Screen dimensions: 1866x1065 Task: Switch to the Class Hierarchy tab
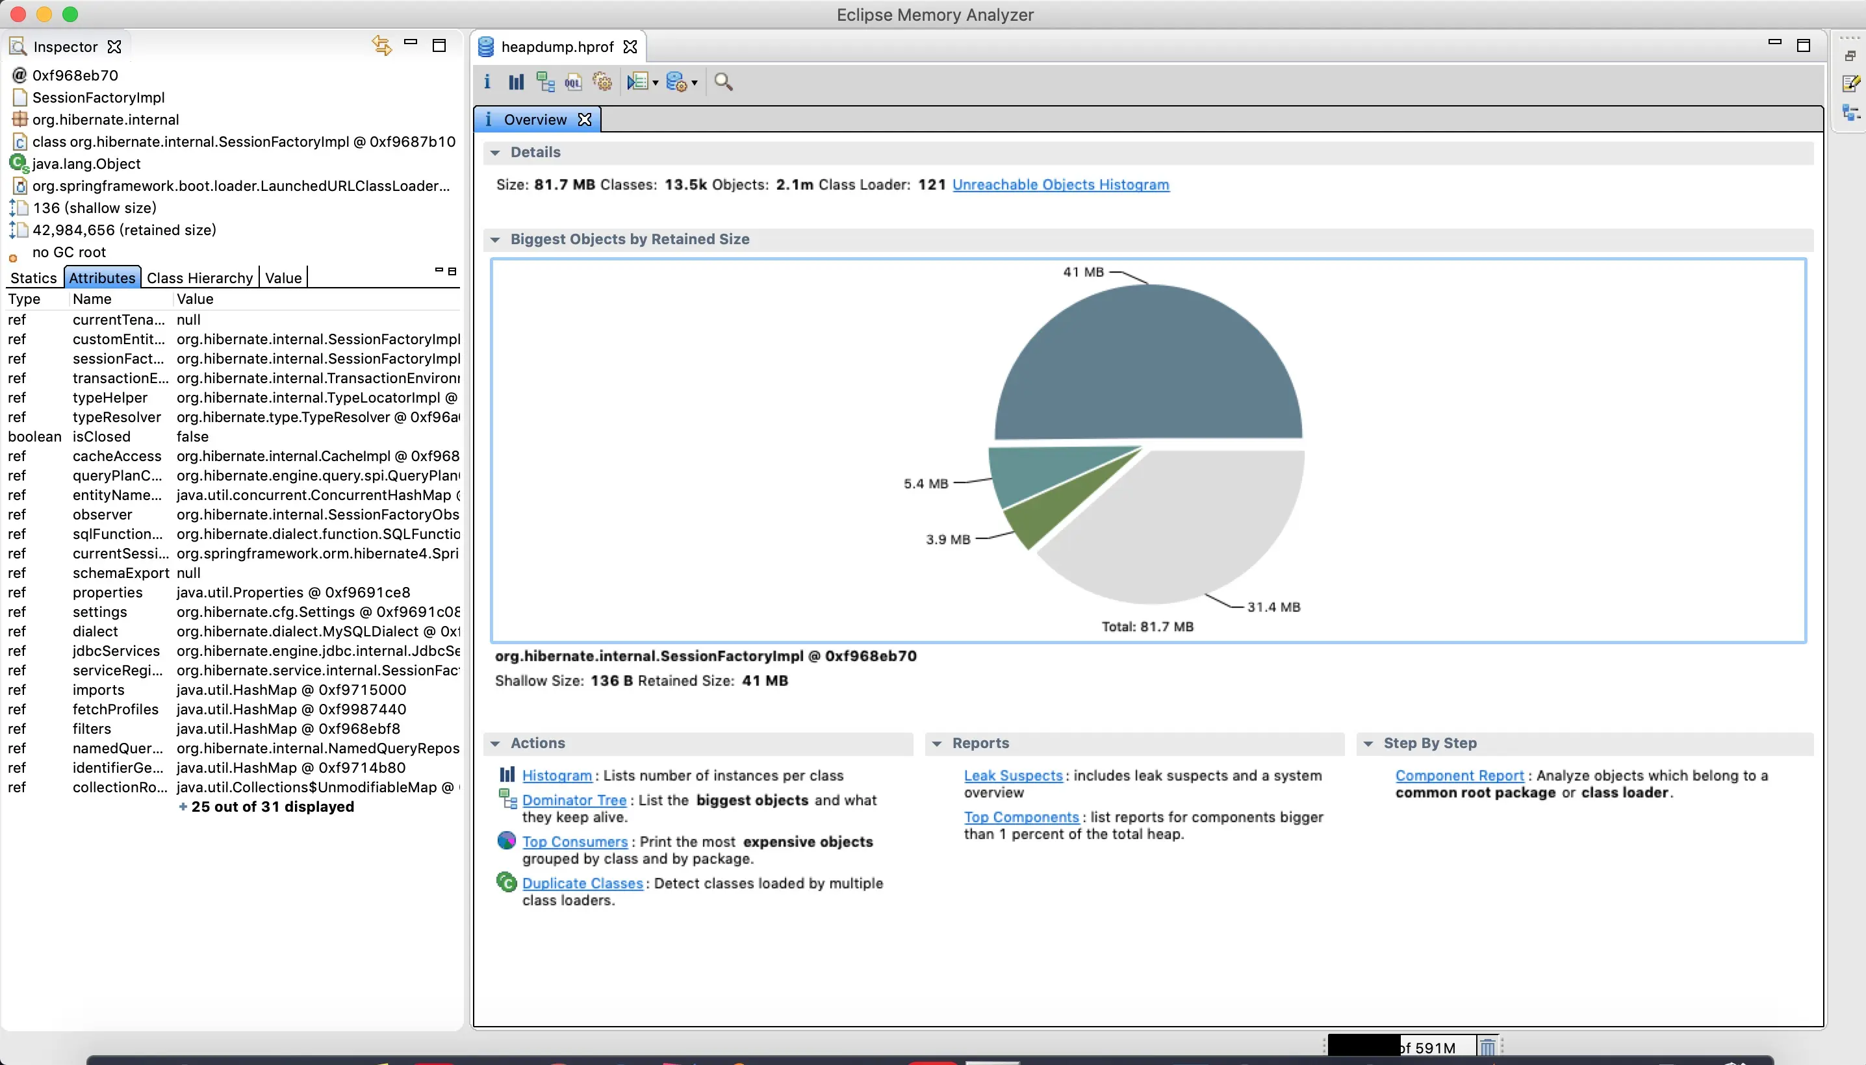(199, 278)
